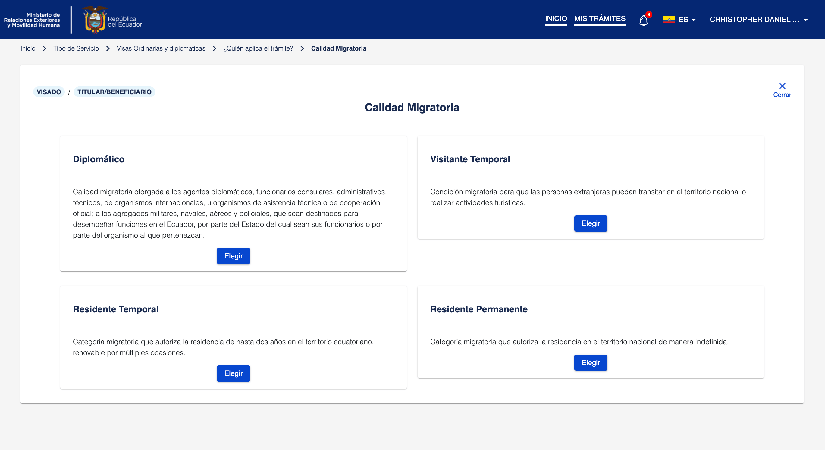Open the notifications bell icon

643,21
